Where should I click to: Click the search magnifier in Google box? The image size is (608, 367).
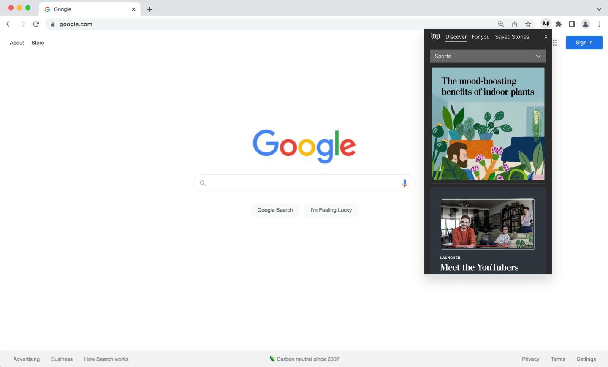203,183
